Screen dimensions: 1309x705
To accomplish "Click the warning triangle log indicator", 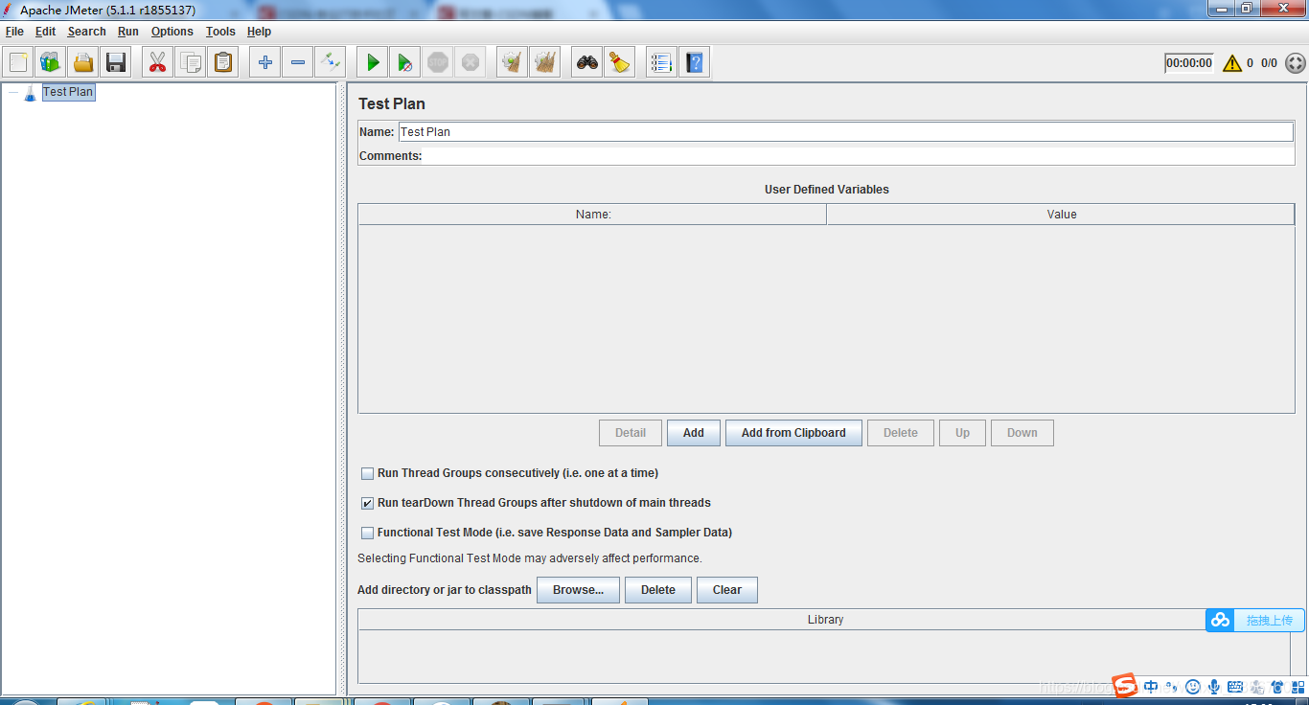I will click(x=1232, y=63).
